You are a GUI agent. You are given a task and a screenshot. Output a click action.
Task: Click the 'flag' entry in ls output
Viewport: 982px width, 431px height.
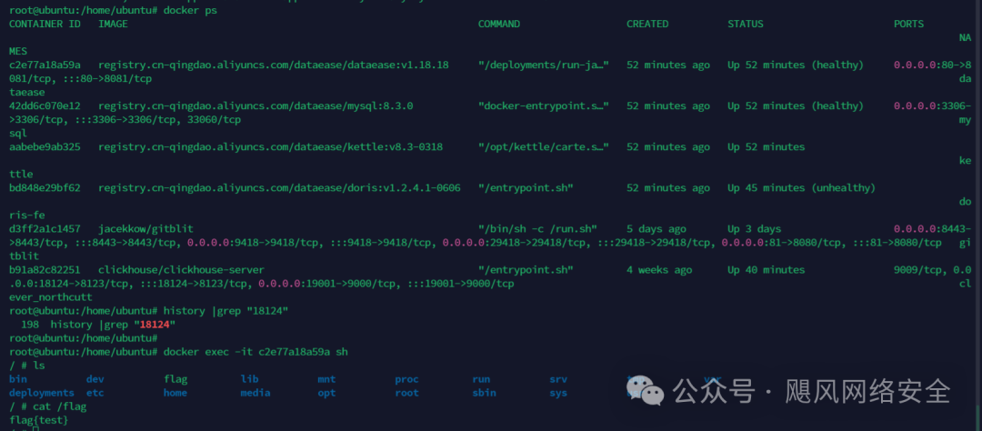coord(175,379)
